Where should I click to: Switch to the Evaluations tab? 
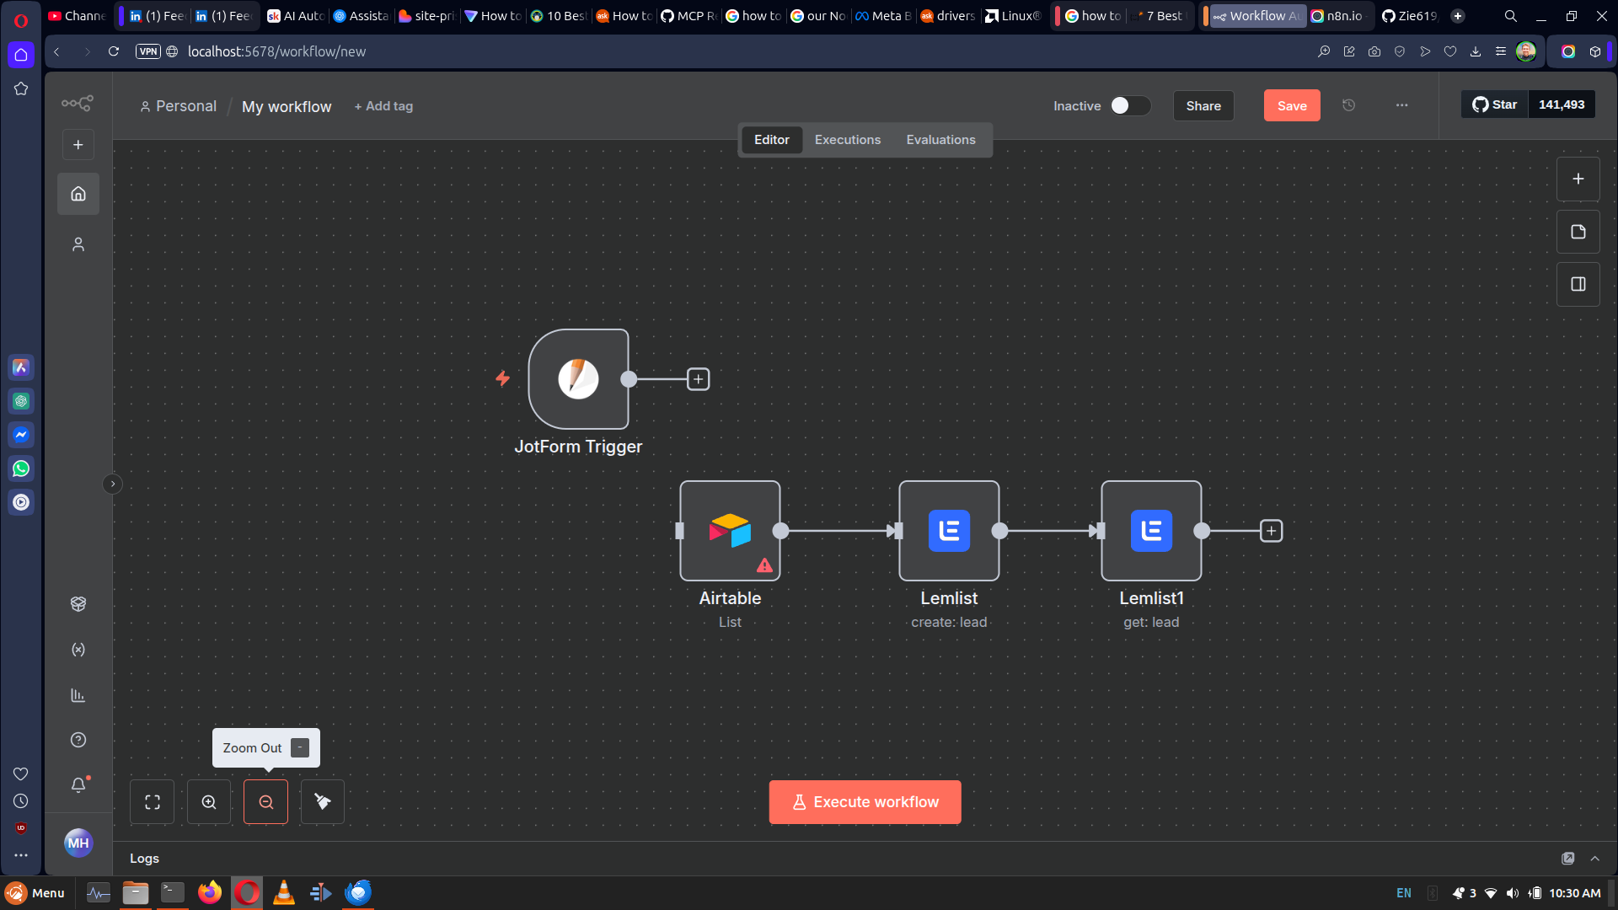click(x=941, y=139)
